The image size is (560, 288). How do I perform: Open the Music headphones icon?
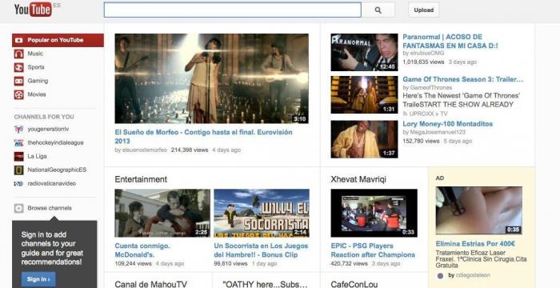coord(19,54)
